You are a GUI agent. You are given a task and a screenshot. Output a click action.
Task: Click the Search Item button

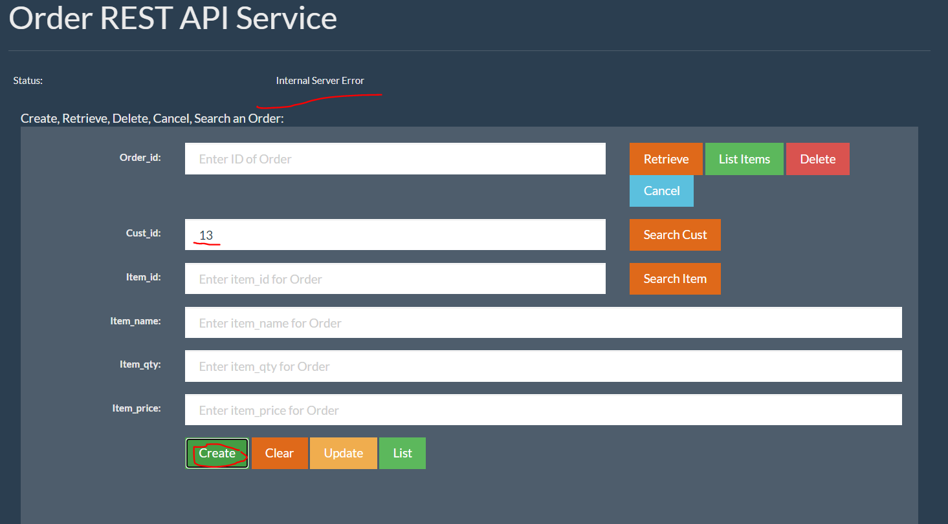coord(675,278)
